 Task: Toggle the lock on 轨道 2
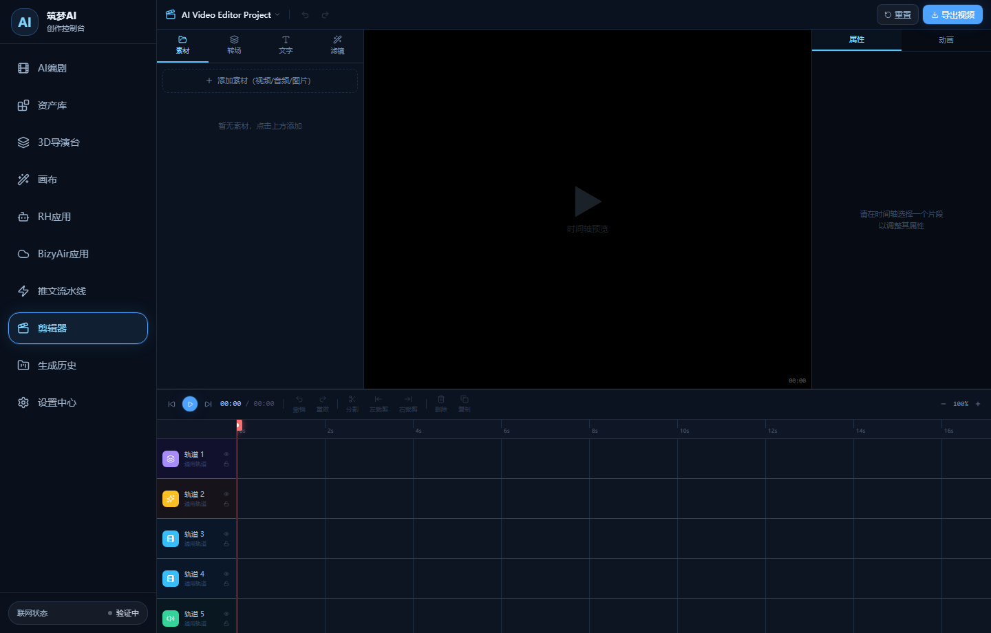226,504
